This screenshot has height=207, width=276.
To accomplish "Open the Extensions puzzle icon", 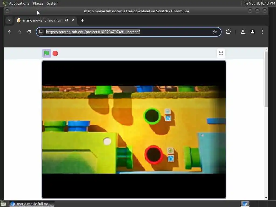I will (x=228, y=32).
